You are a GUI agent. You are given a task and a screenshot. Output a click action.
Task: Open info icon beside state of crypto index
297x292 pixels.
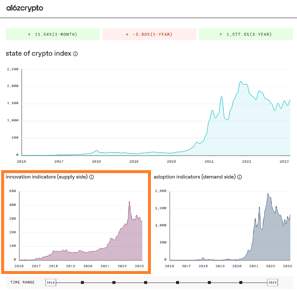[75, 54]
